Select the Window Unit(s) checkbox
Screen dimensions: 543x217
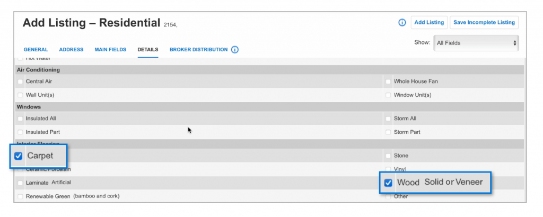click(x=388, y=95)
